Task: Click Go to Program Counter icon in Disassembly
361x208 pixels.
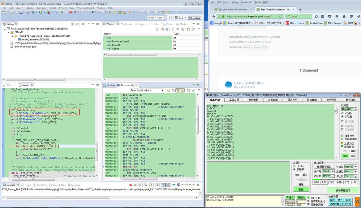Action: [x=173, y=90]
